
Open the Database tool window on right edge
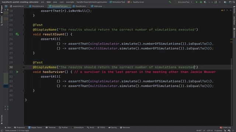pos(234,33)
